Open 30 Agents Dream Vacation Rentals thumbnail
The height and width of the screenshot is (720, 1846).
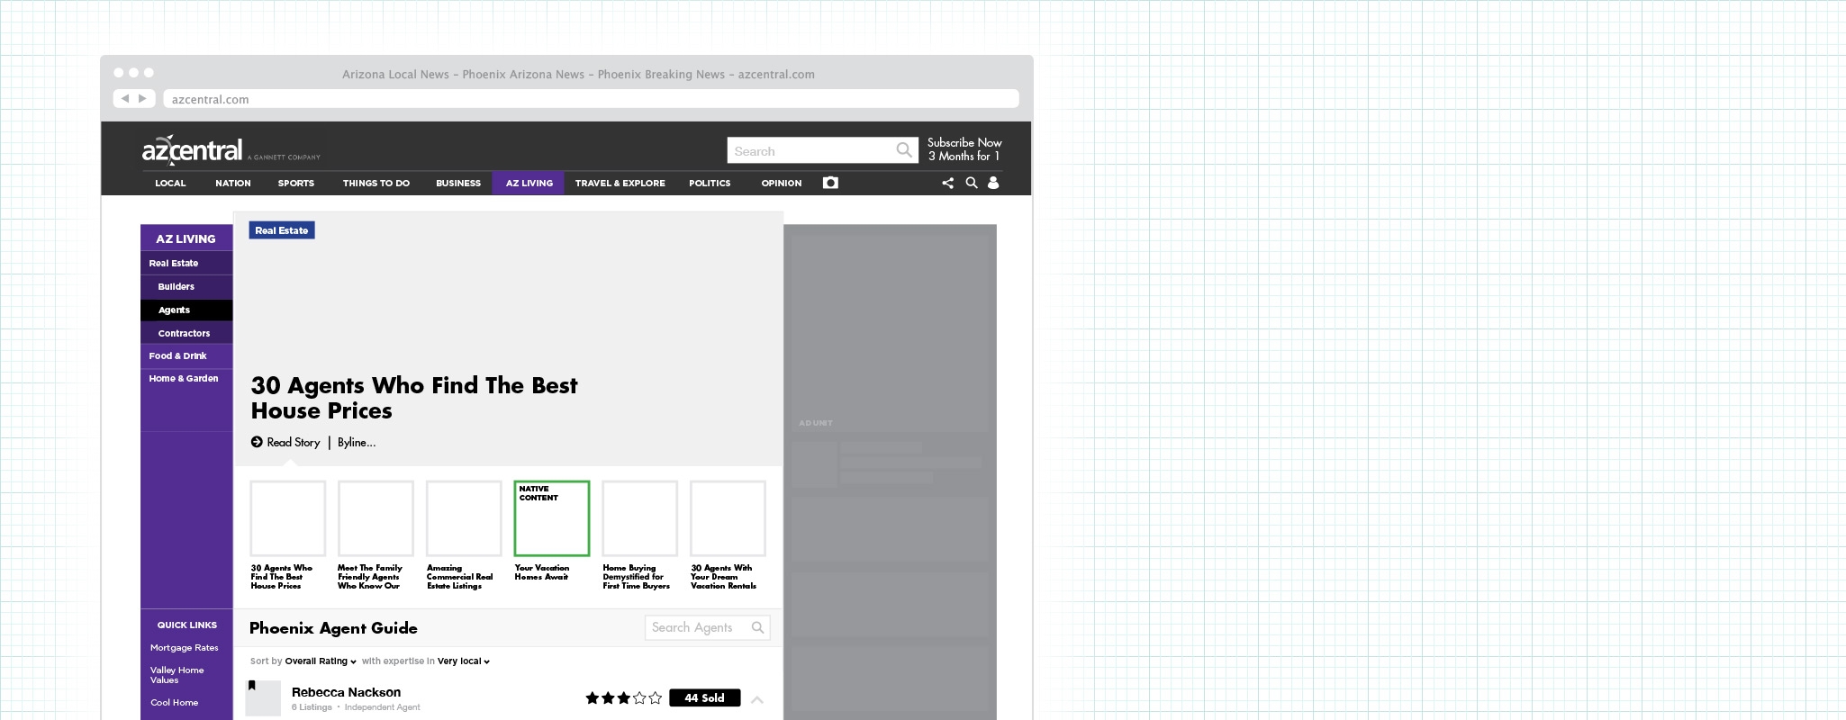[x=728, y=518]
